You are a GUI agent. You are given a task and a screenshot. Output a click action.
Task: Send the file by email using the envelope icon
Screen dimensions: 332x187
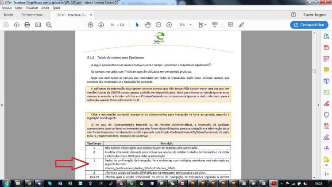click(x=38, y=25)
